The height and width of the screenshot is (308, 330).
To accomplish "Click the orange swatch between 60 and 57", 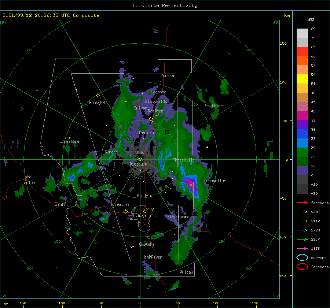I will click(302, 61).
